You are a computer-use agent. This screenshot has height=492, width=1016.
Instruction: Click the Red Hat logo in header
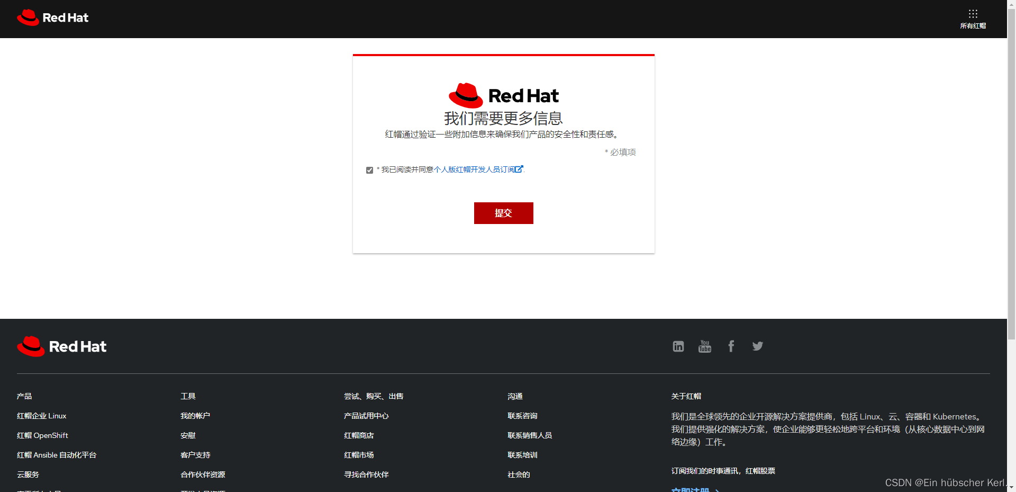52,17
